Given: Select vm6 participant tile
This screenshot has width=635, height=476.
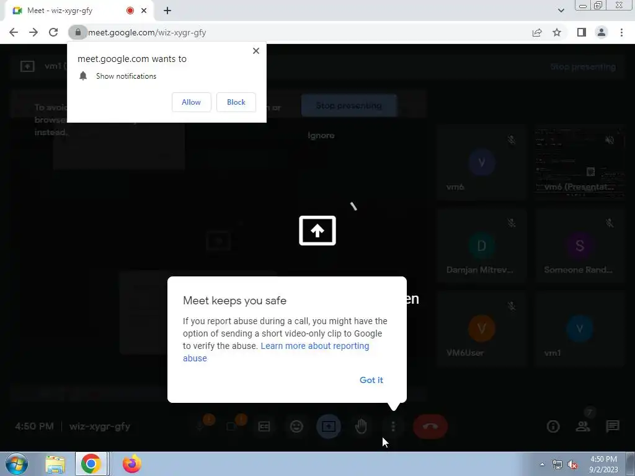Looking at the screenshot, I should tap(481, 163).
